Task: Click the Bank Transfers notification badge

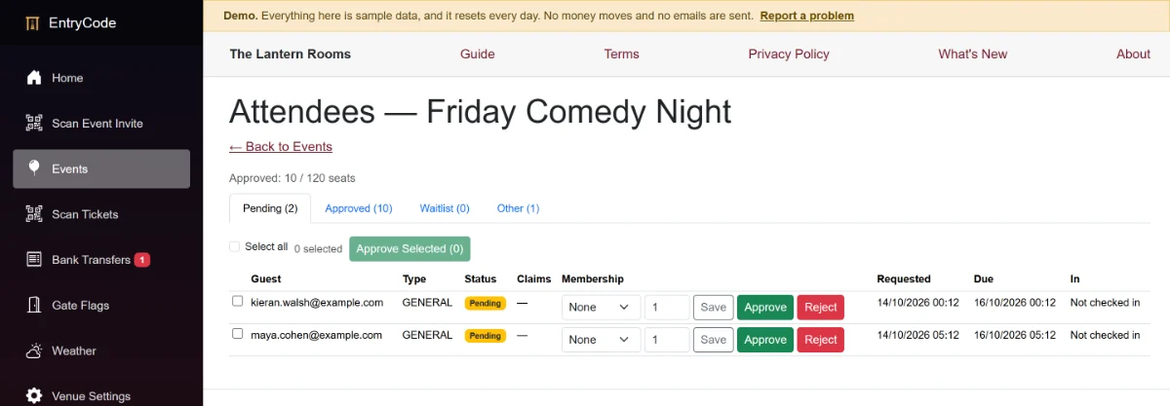Action: click(x=142, y=260)
